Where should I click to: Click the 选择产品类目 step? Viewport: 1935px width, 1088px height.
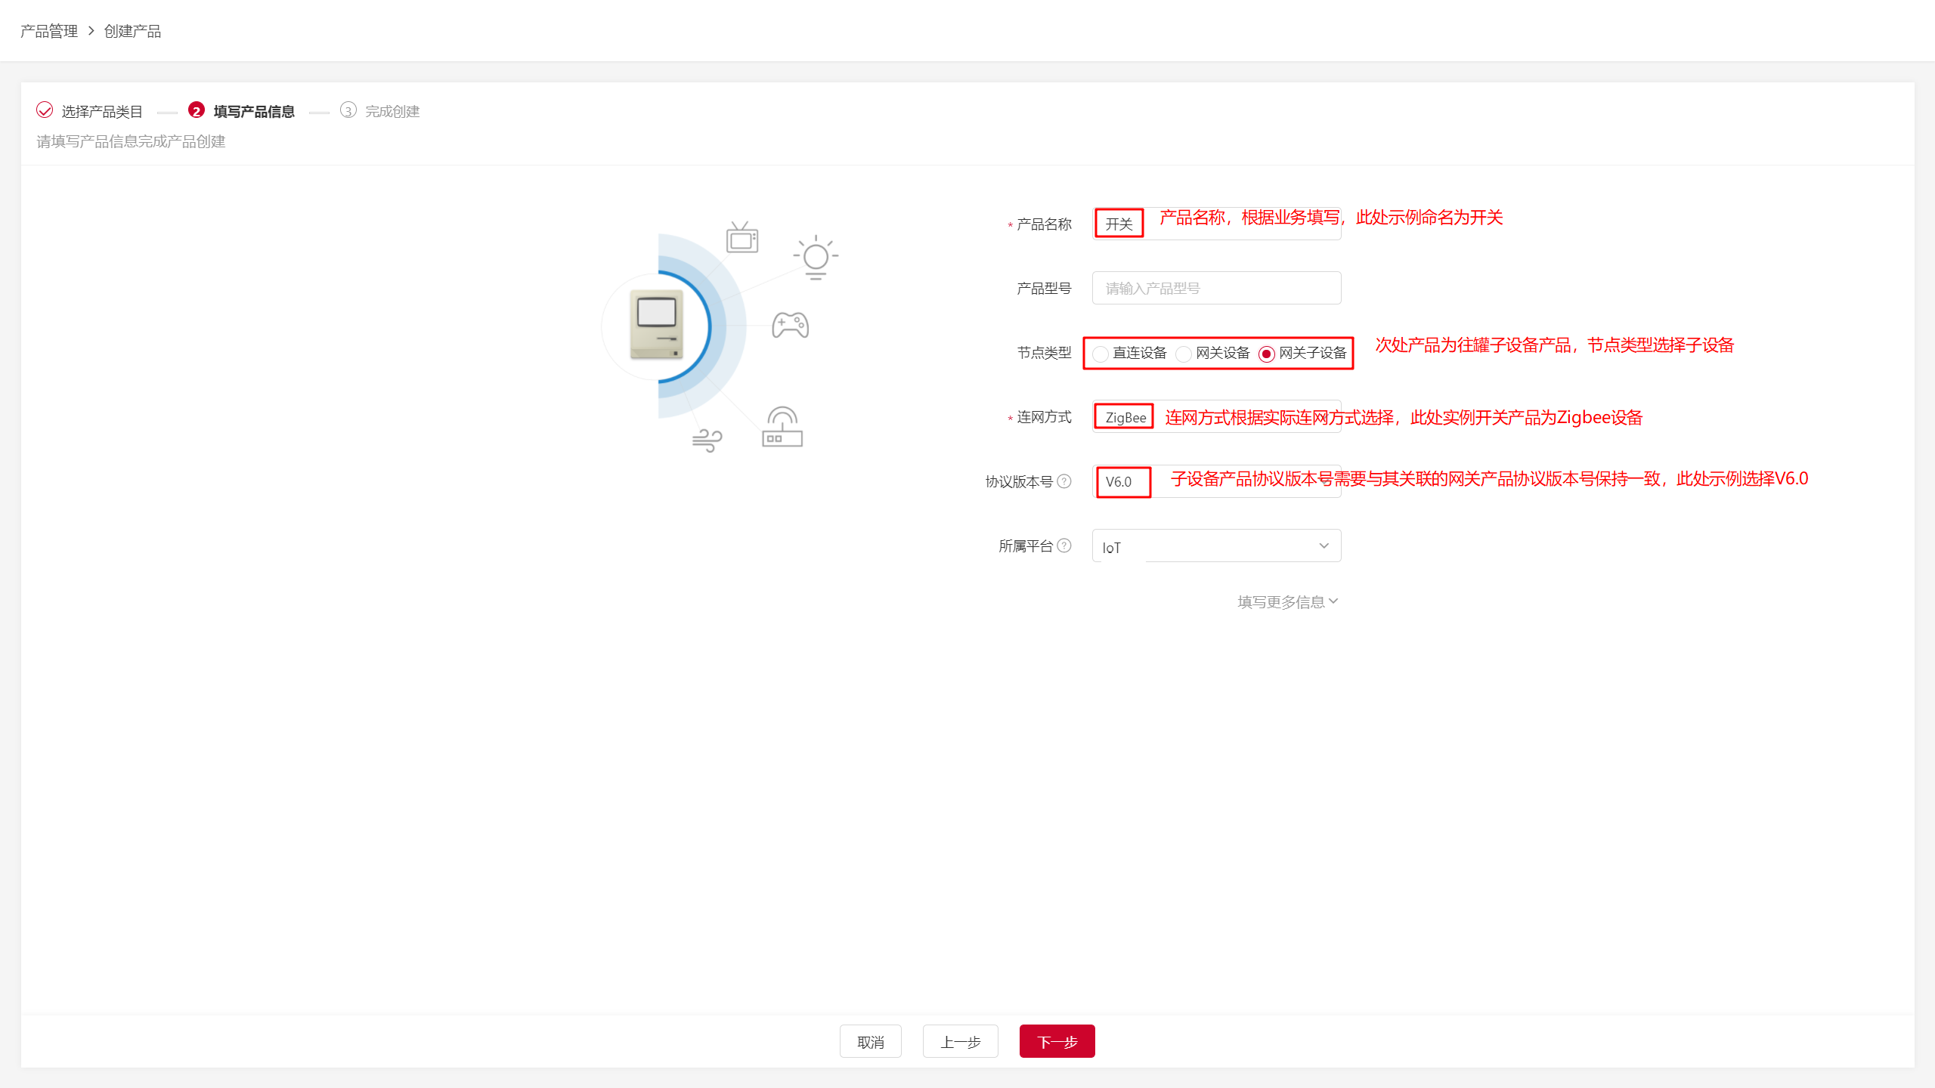[x=101, y=112]
